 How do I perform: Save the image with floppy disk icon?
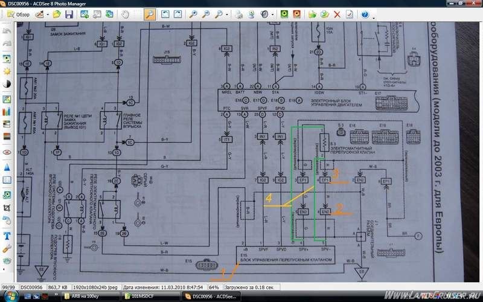(x=69, y=14)
